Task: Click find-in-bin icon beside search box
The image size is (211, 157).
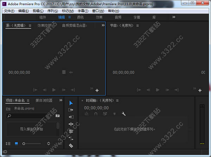Action: 58,116
